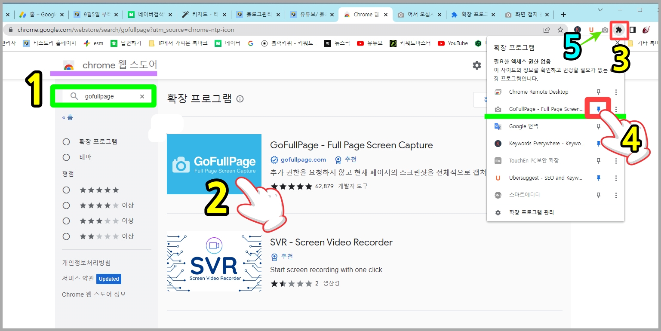Viewport: 661px width, 331px height.
Task: Click the address bar URL
Action: point(126,30)
